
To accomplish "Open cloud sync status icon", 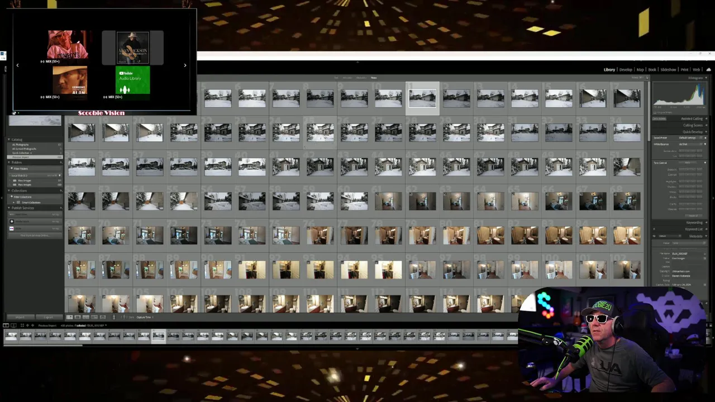I will [x=709, y=70].
